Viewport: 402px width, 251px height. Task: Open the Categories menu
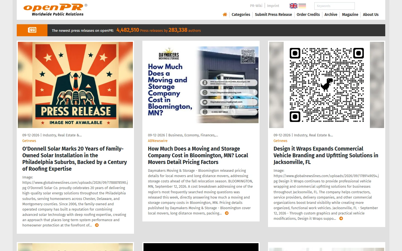241,15
